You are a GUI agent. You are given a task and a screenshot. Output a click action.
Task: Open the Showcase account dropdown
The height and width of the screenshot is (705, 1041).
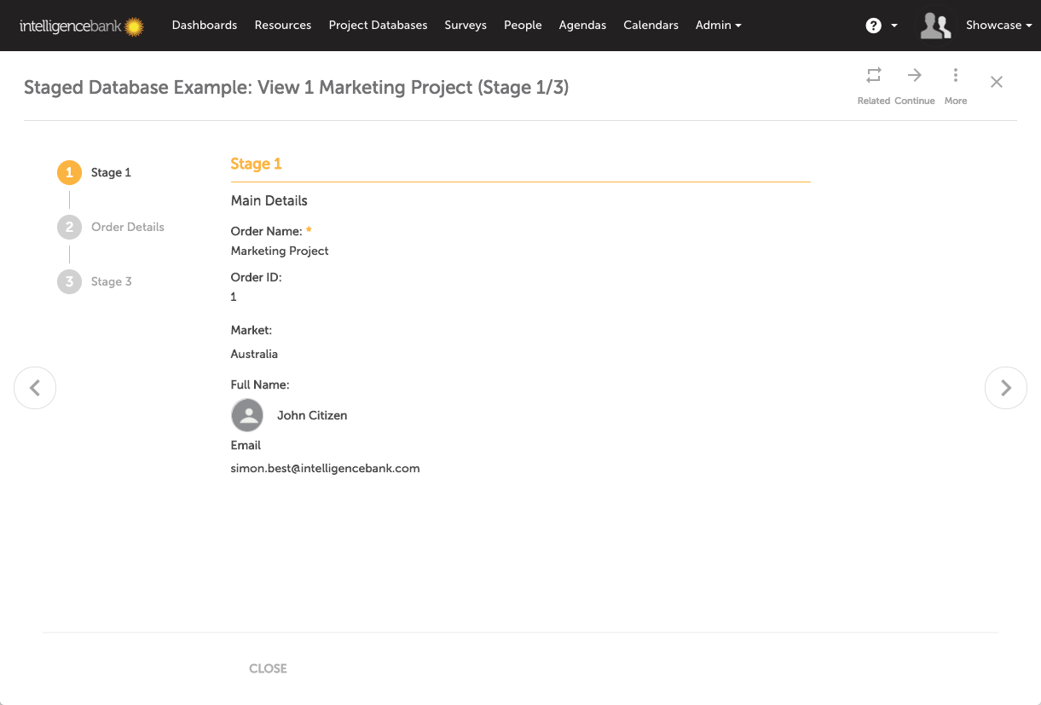(x=998, y=26)
